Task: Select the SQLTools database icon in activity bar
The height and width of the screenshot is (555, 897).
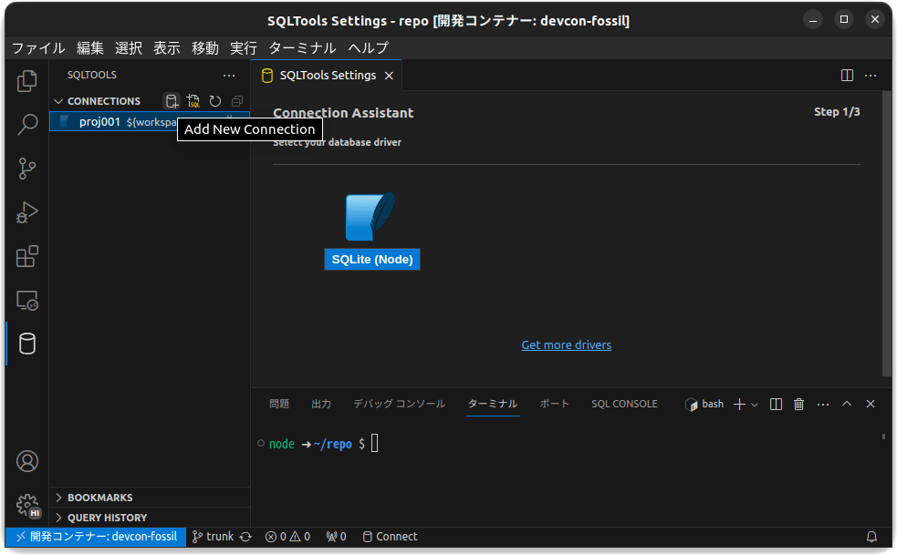Action: click(26, 344)
